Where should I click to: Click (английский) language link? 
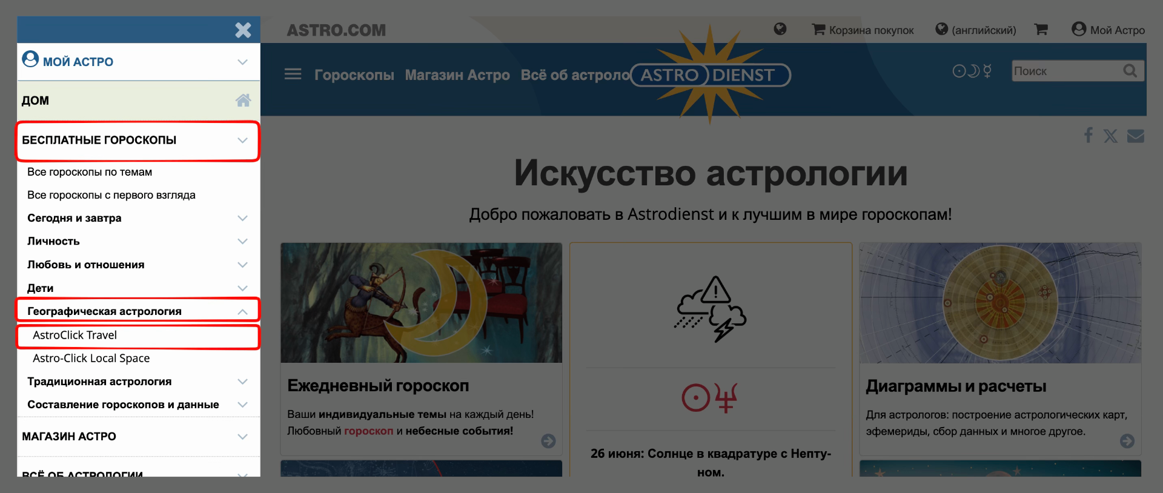(x=984, y=30)
